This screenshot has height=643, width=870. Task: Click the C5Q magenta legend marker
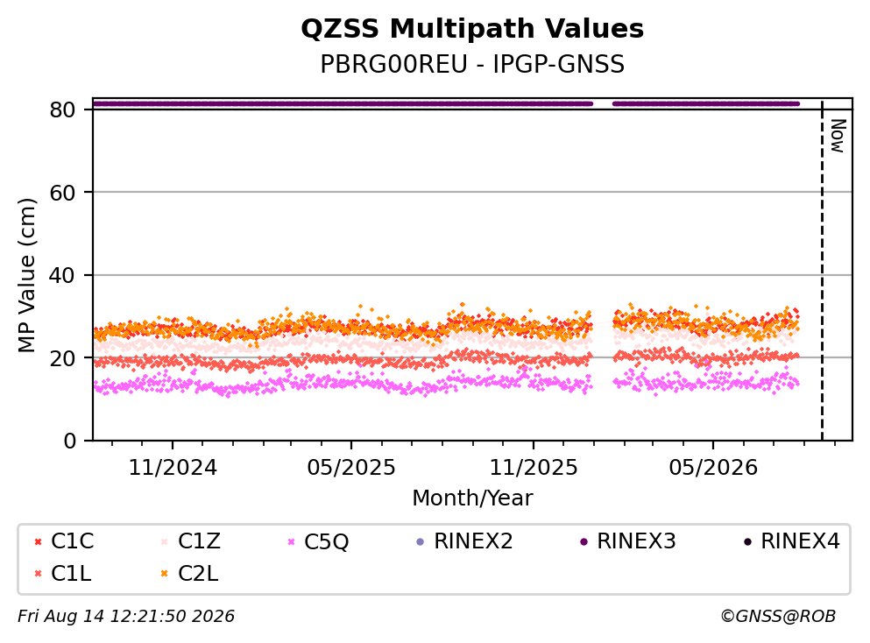[x=291, y=541]
